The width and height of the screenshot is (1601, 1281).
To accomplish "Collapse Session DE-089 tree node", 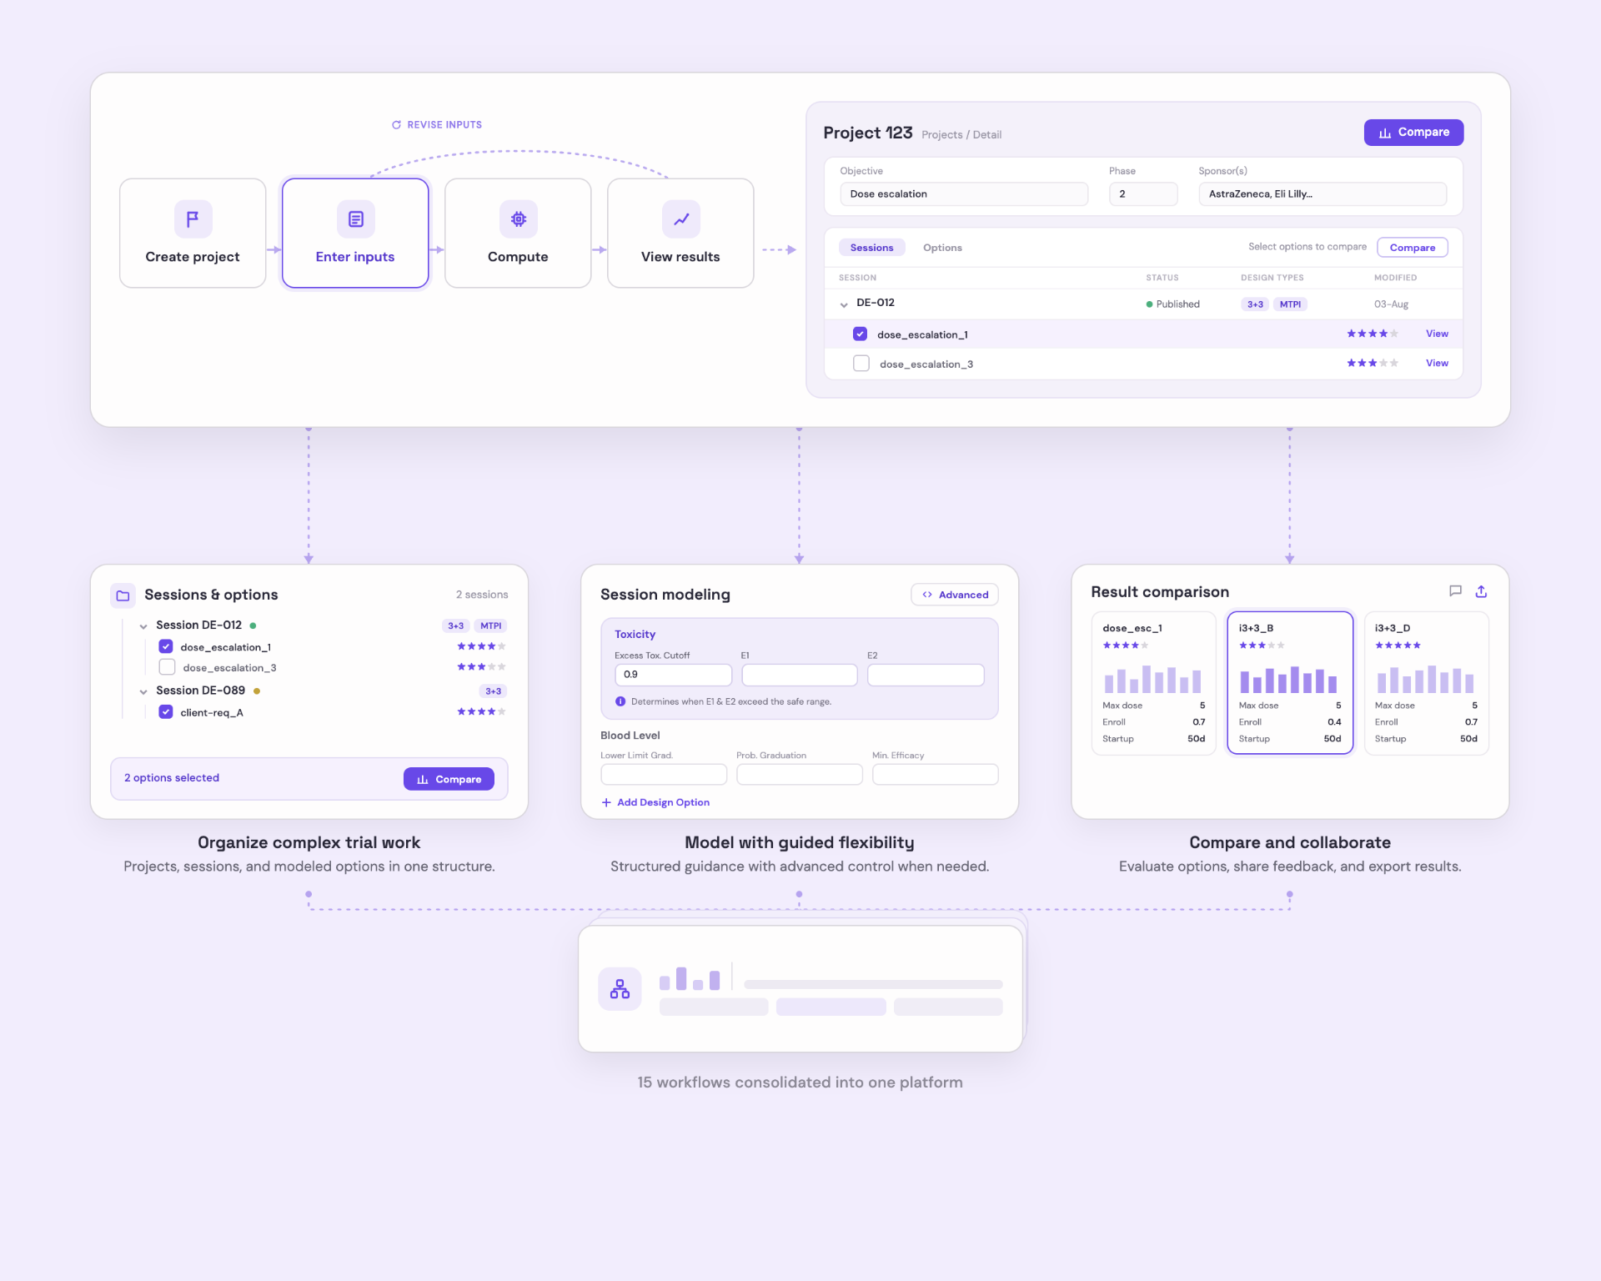I will pyautogui.click(x=143, y=691).
